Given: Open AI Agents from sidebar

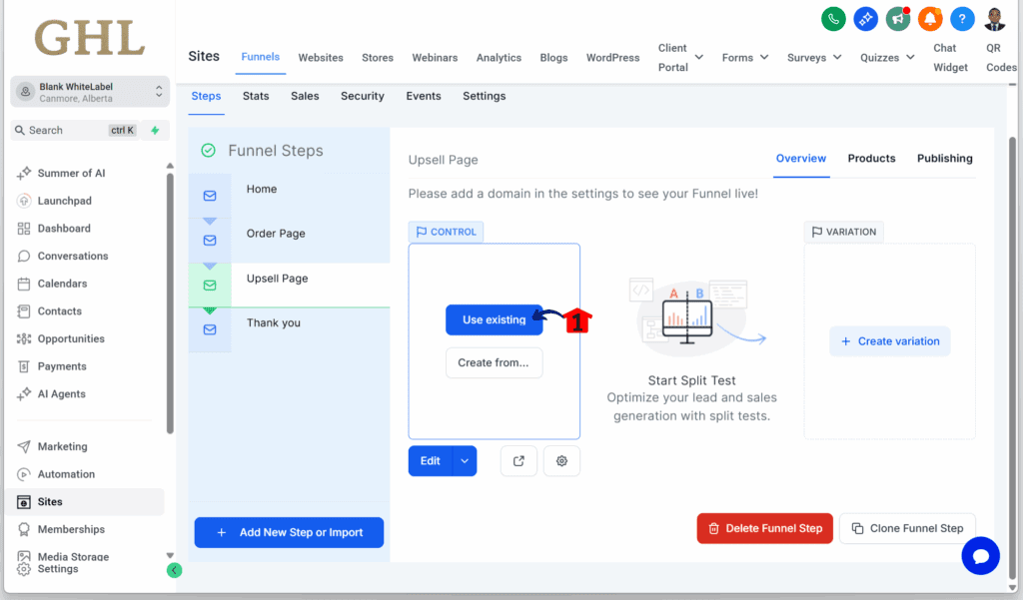Looking at the screenshot, I should pyautogui.click(x=61, y=394).
